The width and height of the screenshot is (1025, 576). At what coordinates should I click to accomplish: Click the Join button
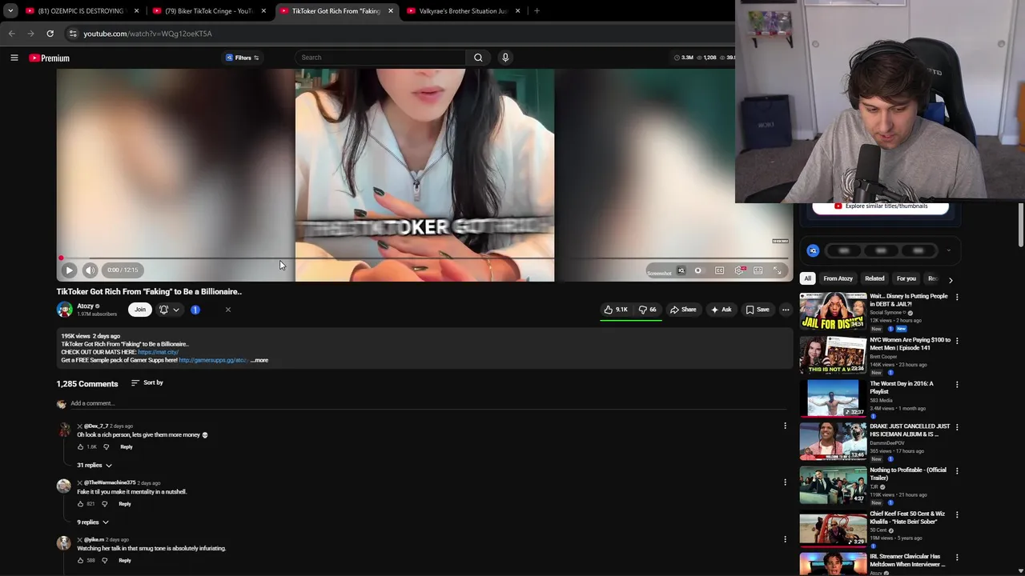click(x=140, y=310)
